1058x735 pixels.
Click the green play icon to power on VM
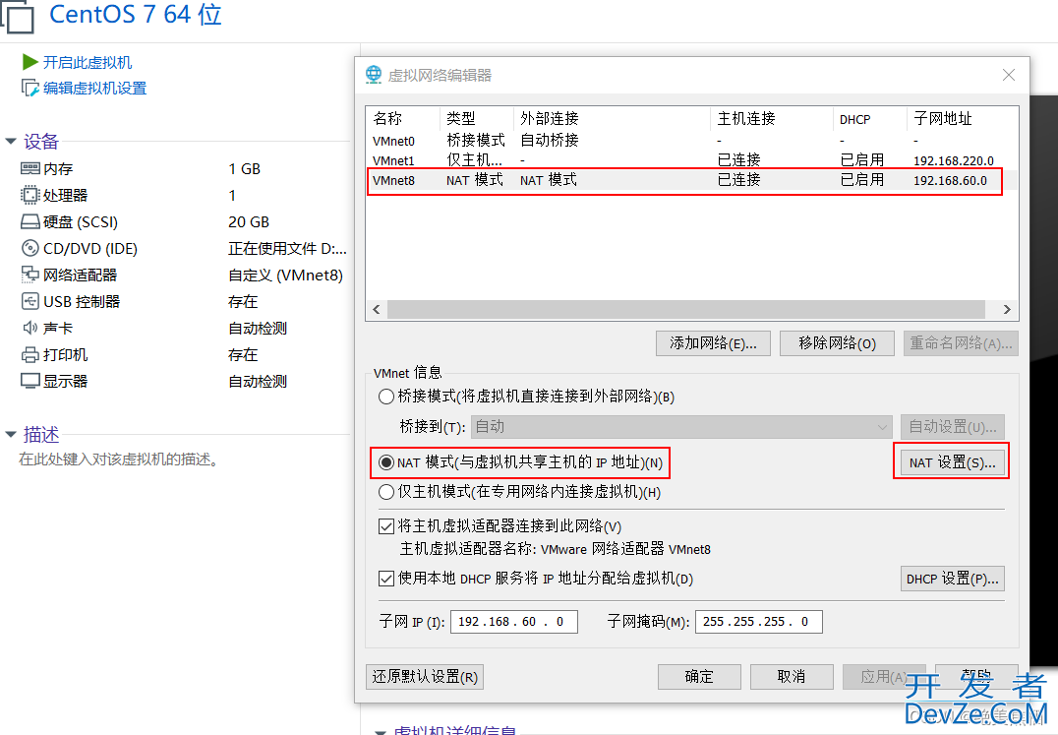(29, 62)
